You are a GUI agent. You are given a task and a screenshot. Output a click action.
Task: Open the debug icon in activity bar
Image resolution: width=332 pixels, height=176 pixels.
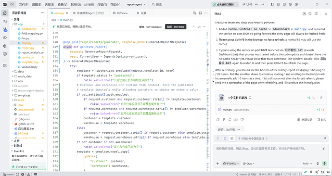[x=5, y=46]
